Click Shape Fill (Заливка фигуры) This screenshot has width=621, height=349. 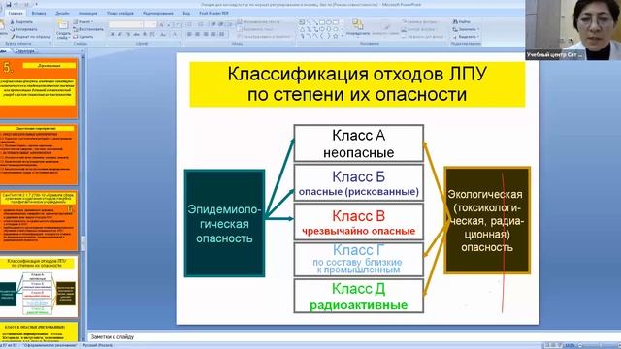tap(419, 22)
